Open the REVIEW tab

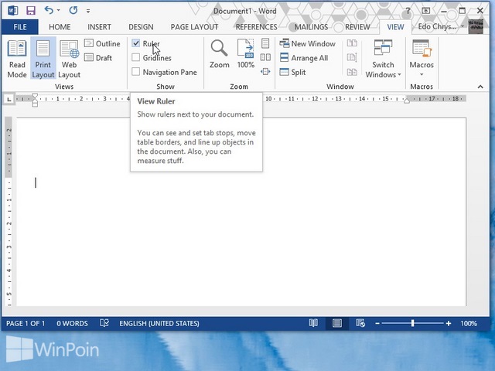tap(357, 27)
